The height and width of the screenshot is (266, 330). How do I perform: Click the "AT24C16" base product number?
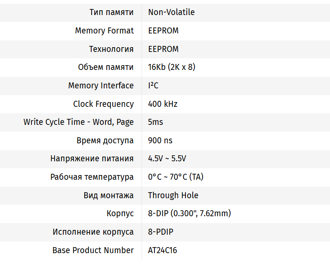point(162,250)
